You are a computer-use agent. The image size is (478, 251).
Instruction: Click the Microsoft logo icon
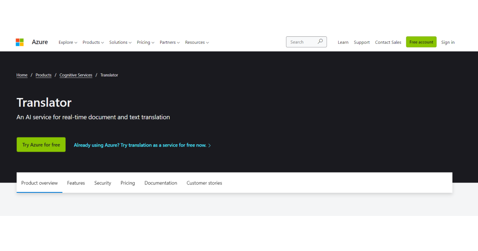click(x=19, y=42)
